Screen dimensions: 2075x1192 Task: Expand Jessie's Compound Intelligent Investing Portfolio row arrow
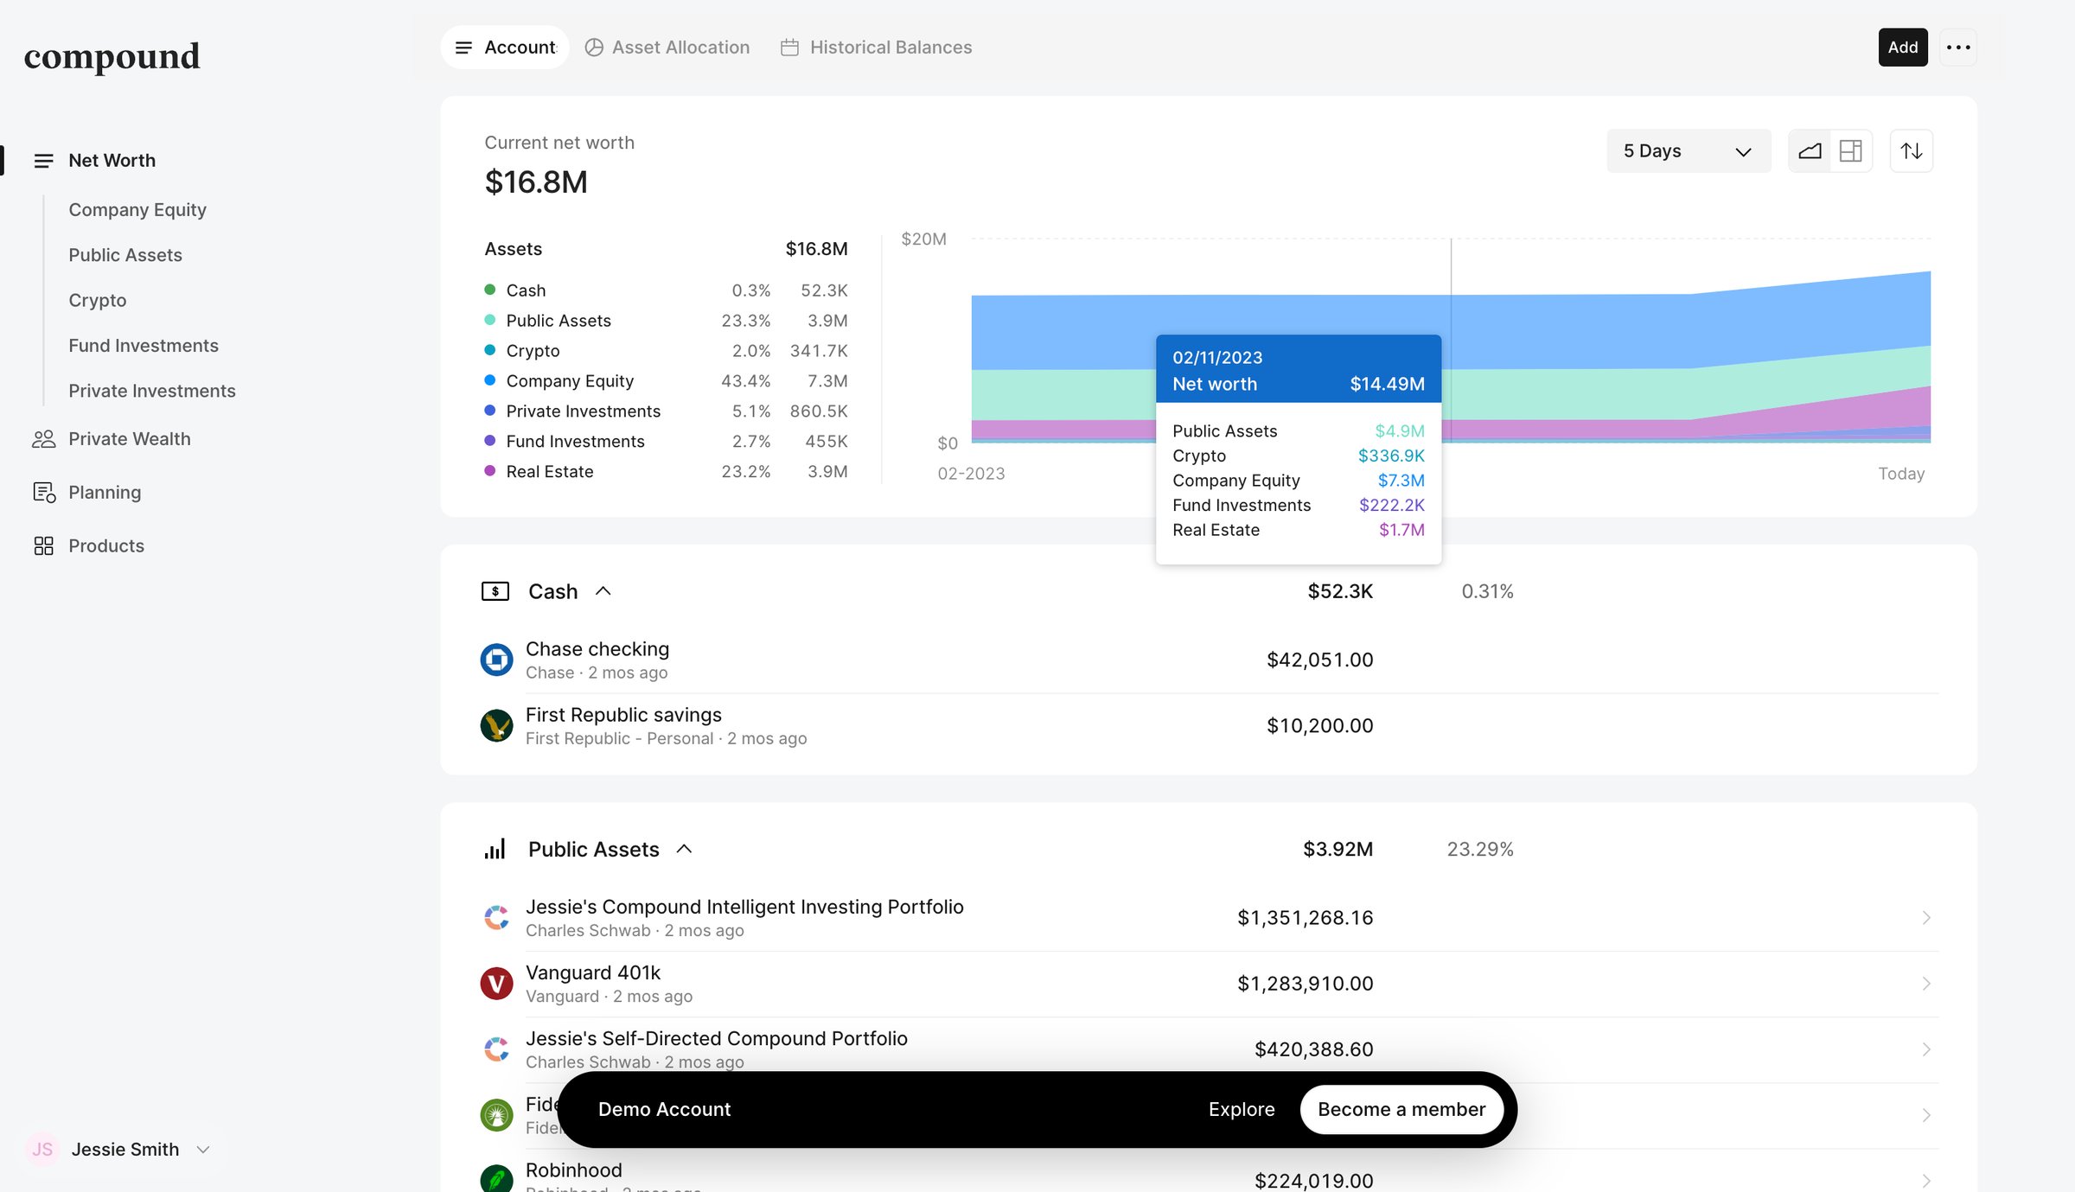click(x=1926, y=918)
